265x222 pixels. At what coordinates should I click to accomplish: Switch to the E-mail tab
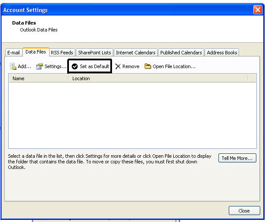[13, 53]
